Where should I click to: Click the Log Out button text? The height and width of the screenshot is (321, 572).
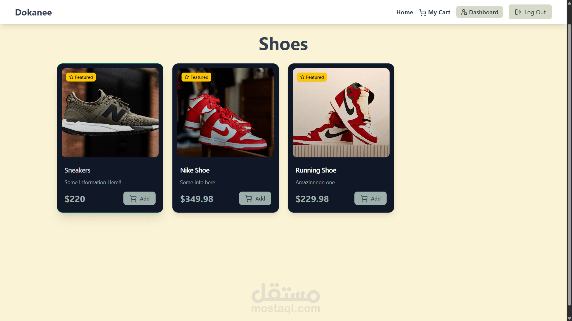535,12
